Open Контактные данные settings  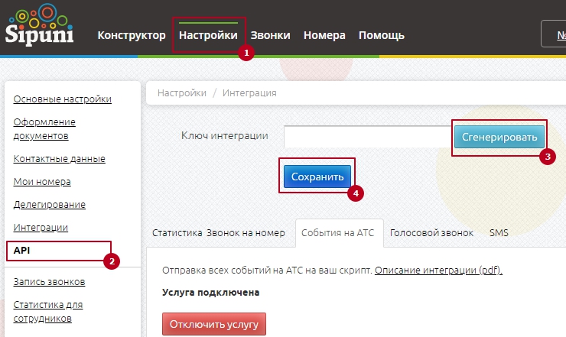pos(59,158)
